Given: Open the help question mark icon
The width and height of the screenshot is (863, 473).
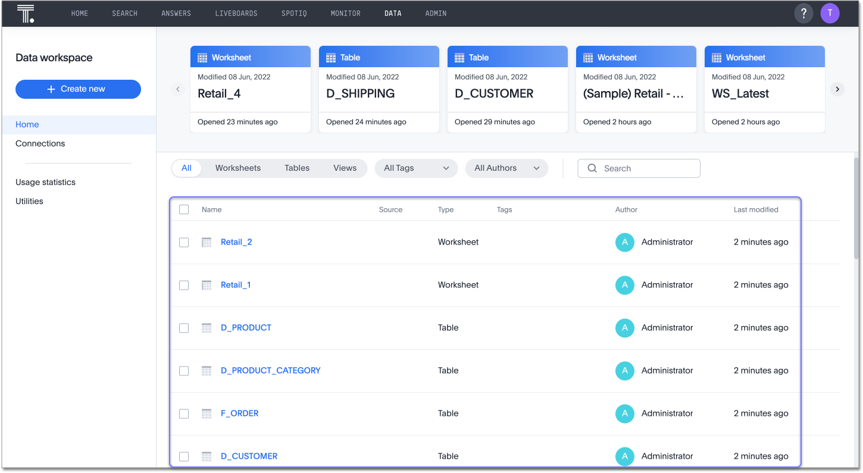Looking at the screenshot, I should point(803,13).
